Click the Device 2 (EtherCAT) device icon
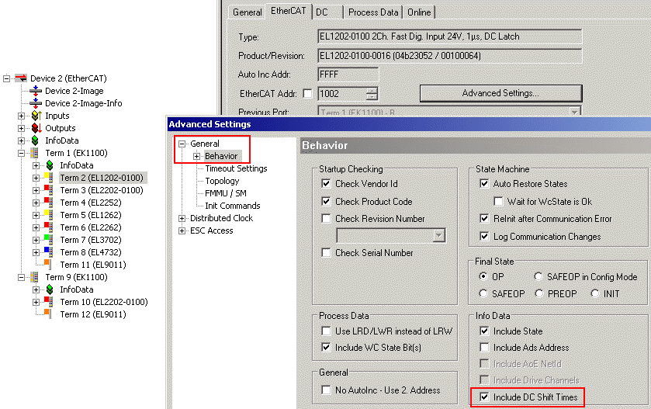The height and width of the screenshot is (409, 651). point(21,78)
